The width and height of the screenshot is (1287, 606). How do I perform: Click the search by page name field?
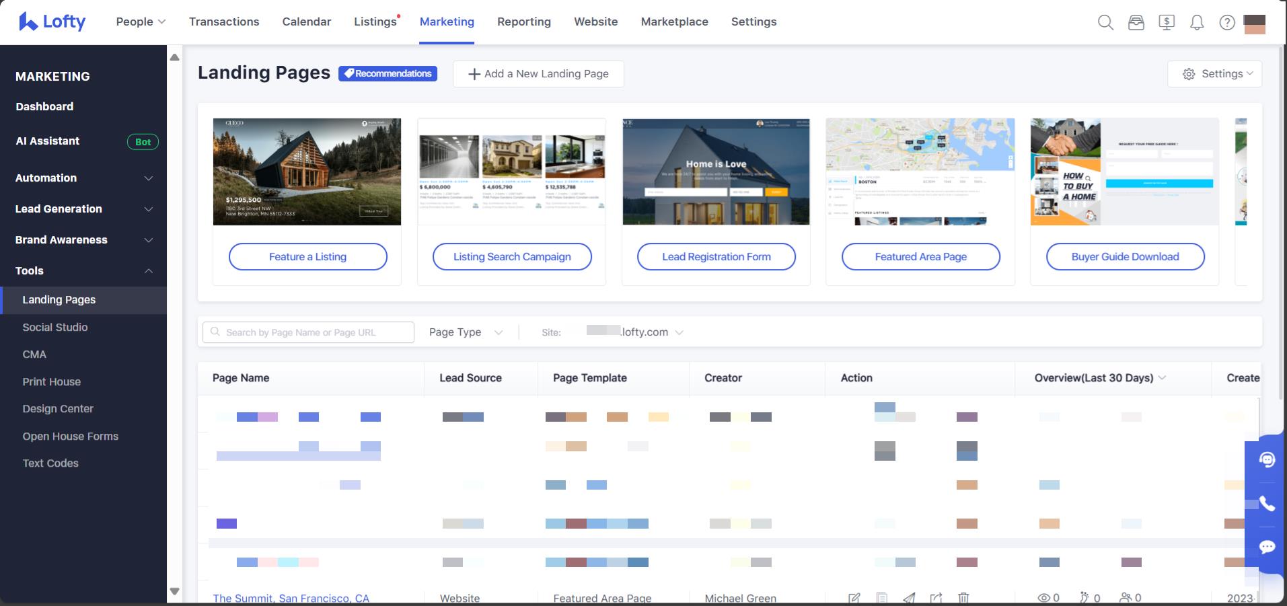point(308,332)
